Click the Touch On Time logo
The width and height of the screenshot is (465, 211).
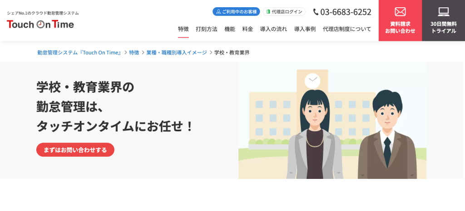click(40, 25)
